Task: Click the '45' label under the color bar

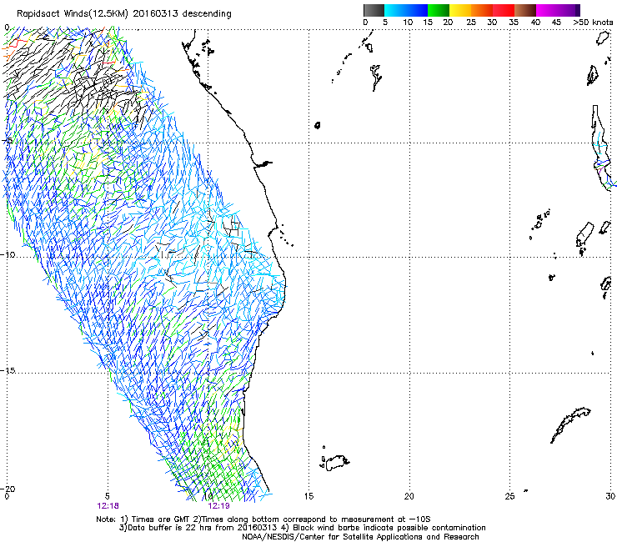Action: [x=556, y=23]
